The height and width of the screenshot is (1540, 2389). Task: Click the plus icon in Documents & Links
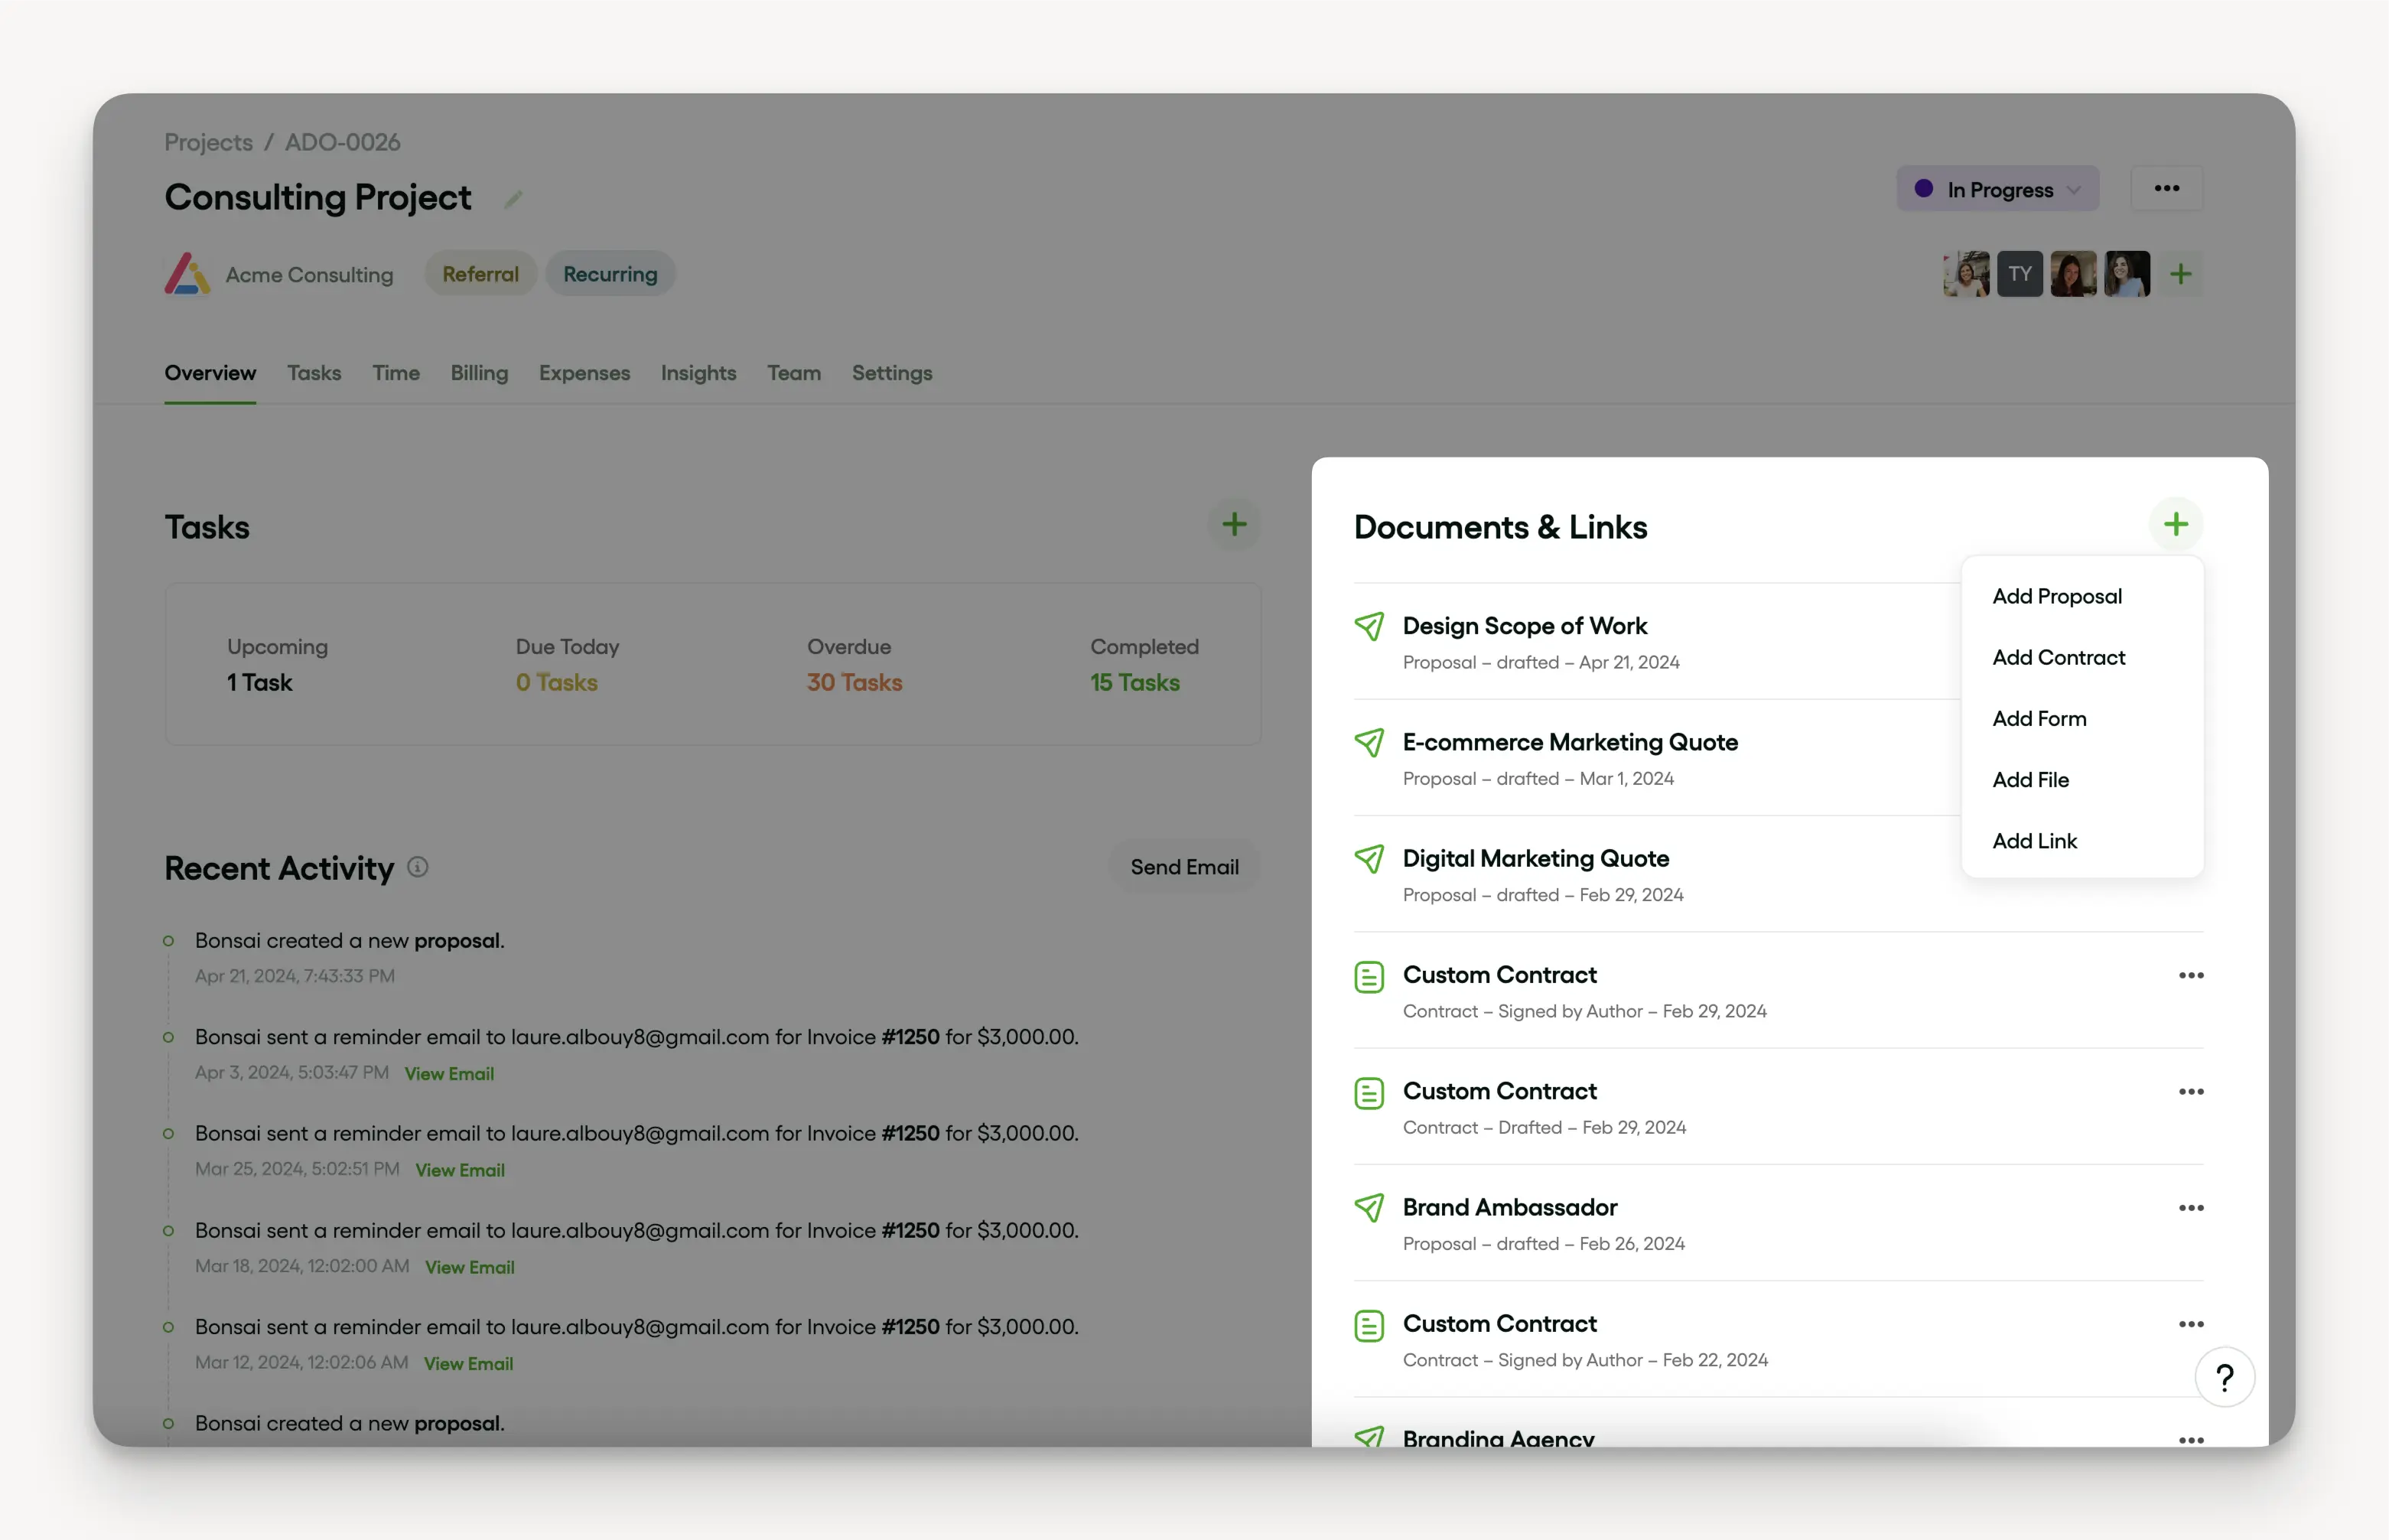pyautogui.click(x=2175, y=524)
